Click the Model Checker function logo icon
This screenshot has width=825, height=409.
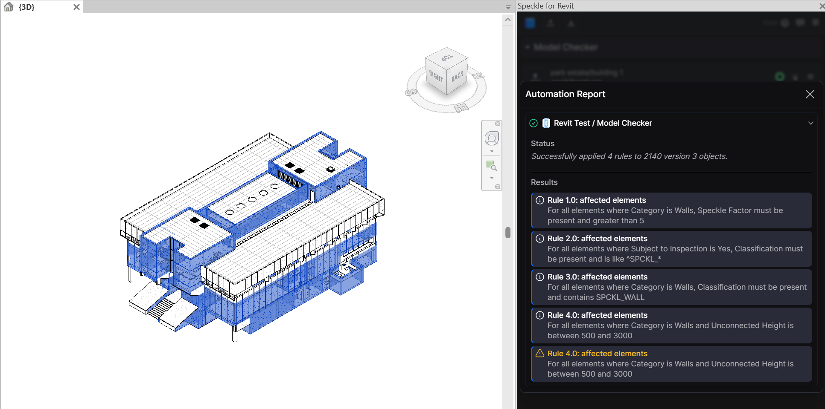(x=546, y=123)
